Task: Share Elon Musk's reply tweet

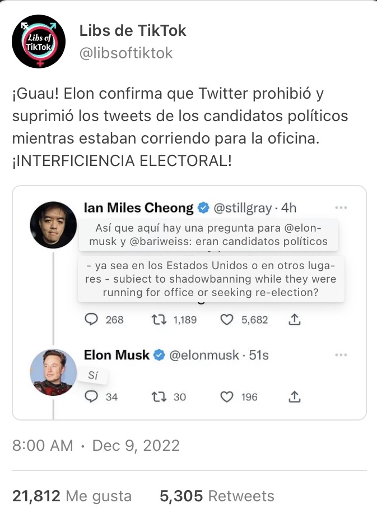Action: (295, 397)
